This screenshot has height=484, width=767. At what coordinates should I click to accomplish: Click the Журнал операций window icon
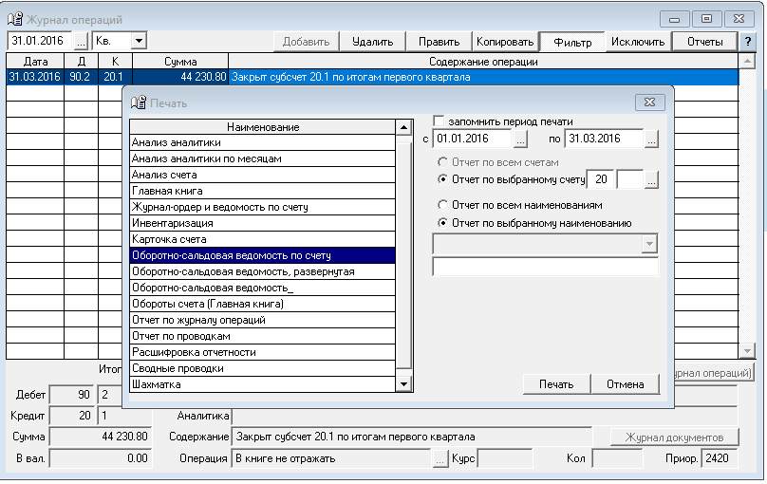click(14, 19)
